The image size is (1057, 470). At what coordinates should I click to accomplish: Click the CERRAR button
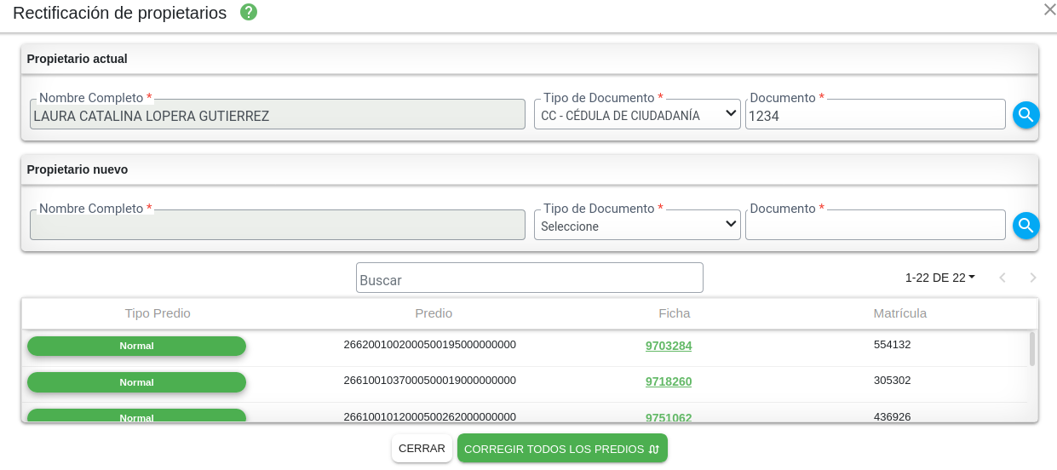pos(422,449)
